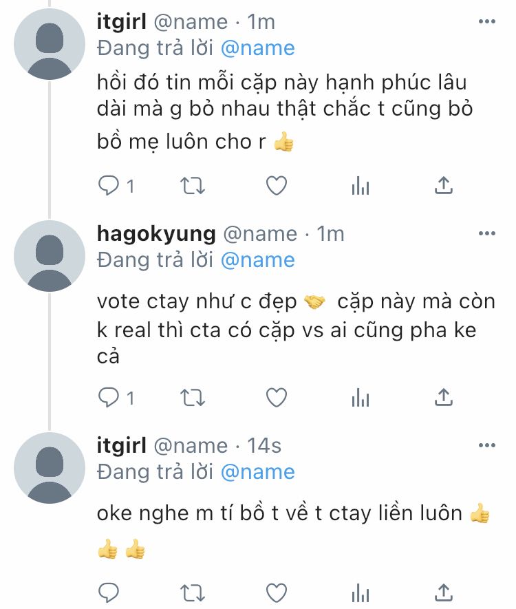Share the first itgirl tweet

(444, 185)
